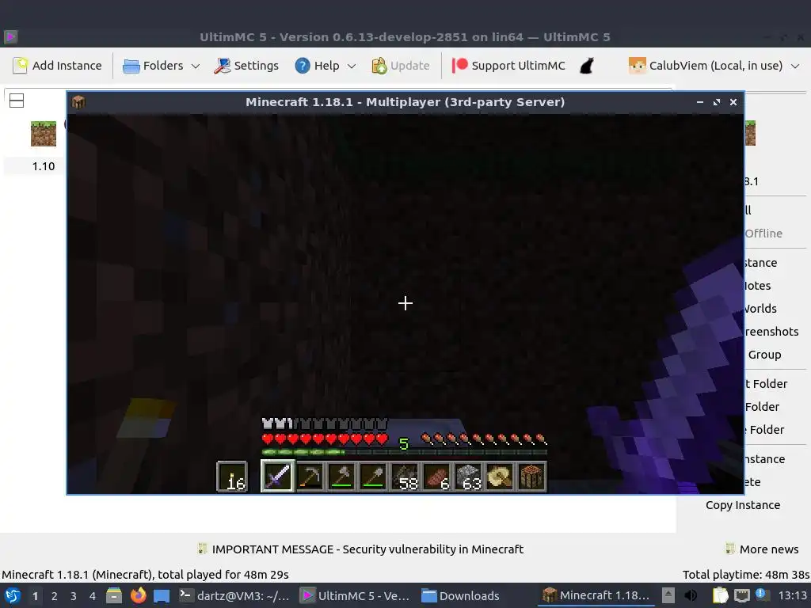Open Support UltimMC Patreon link

(508, 66)
